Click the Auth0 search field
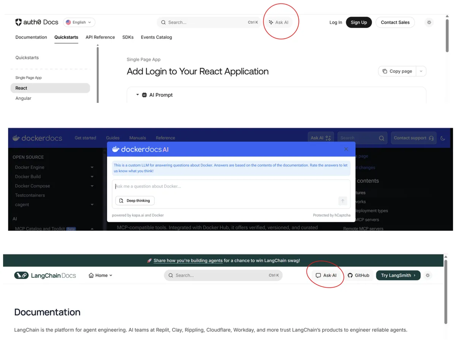Viewport: 456px width, 342px height. [x=209, y=22]
